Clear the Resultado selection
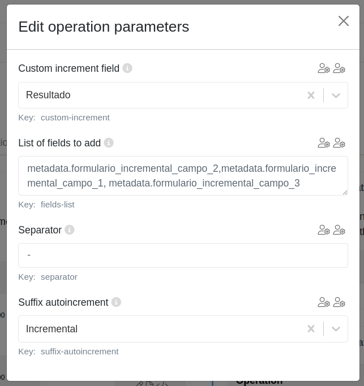 click(311, 96)
